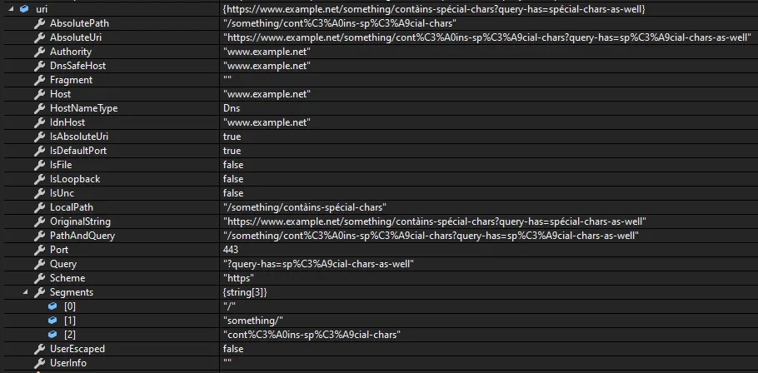Click the Port value 443

tap(231, 250)
